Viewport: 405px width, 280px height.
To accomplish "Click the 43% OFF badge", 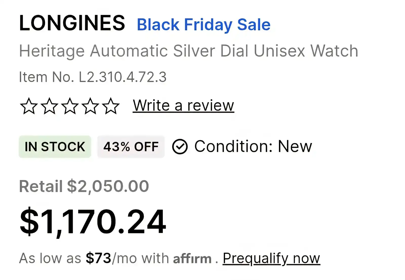I will [x=131, y=147].
